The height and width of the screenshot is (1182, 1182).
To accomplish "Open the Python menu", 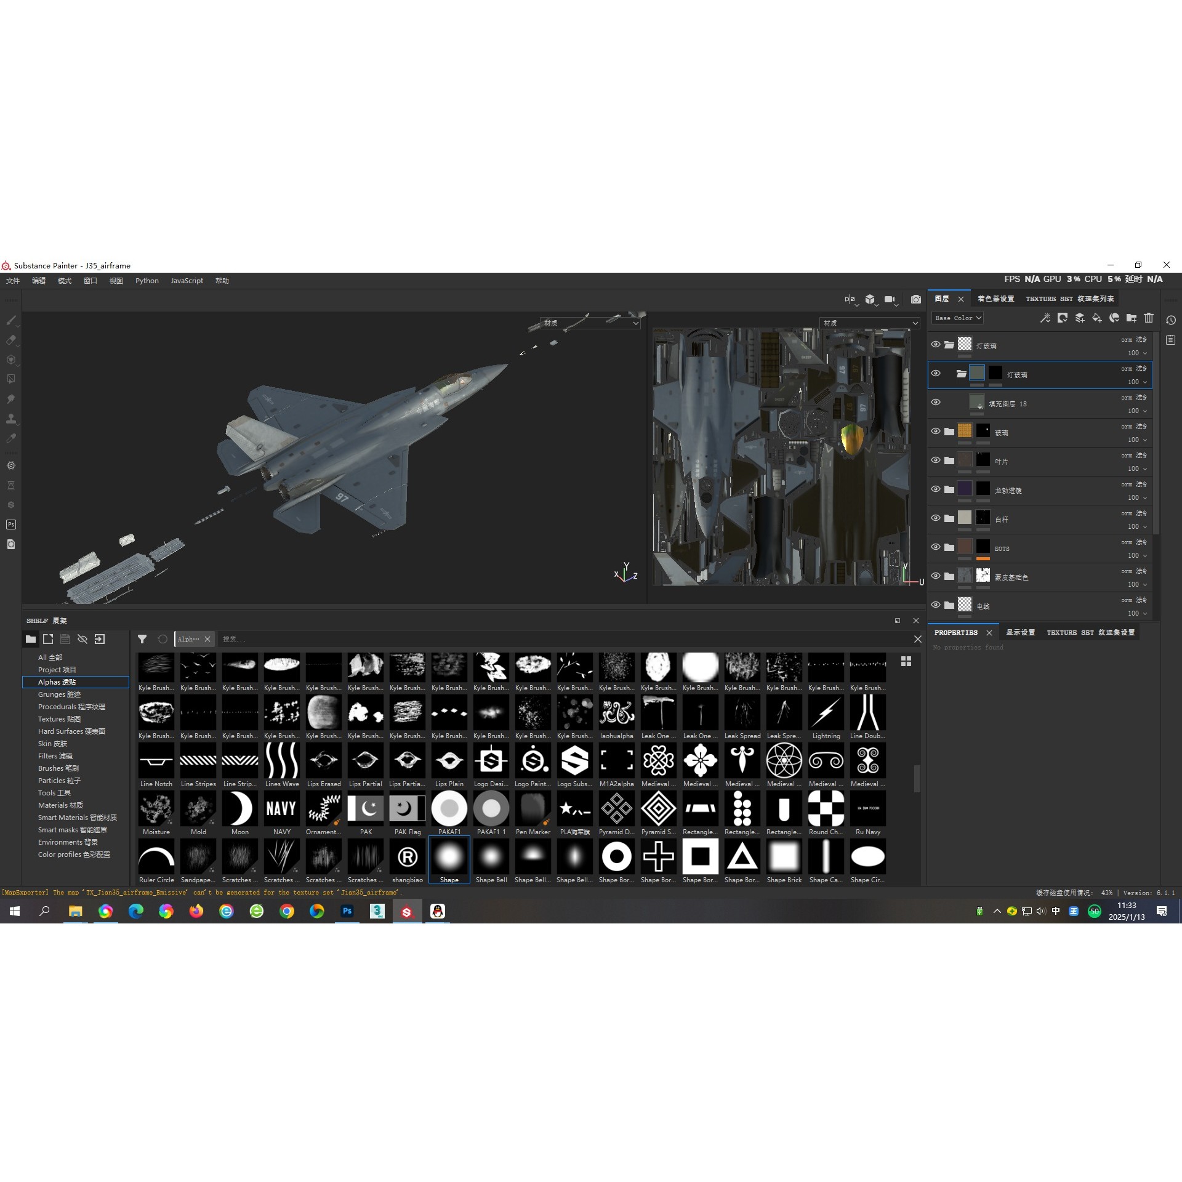I will tap(147, 280).
